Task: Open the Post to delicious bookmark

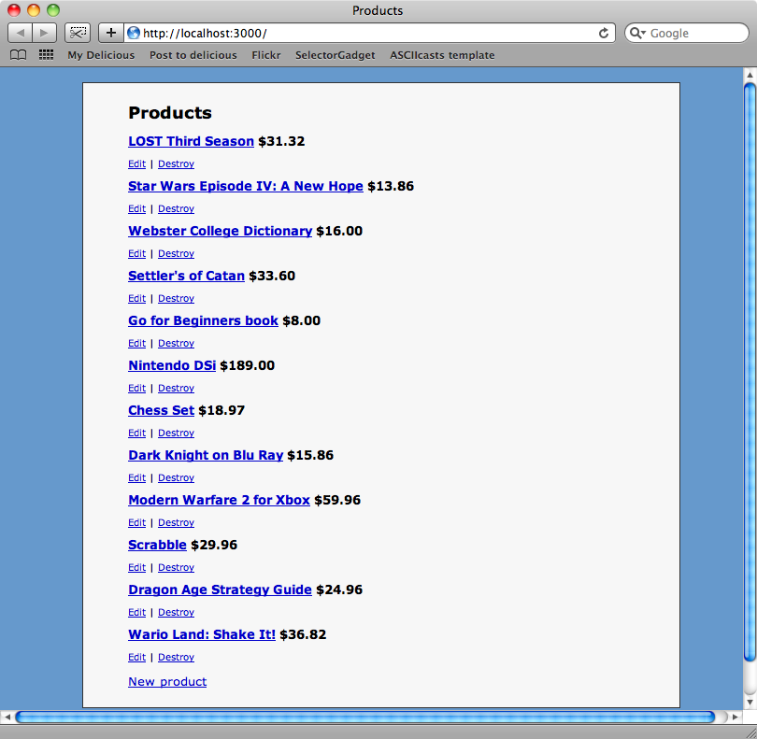Action: (x=193, y=55)
